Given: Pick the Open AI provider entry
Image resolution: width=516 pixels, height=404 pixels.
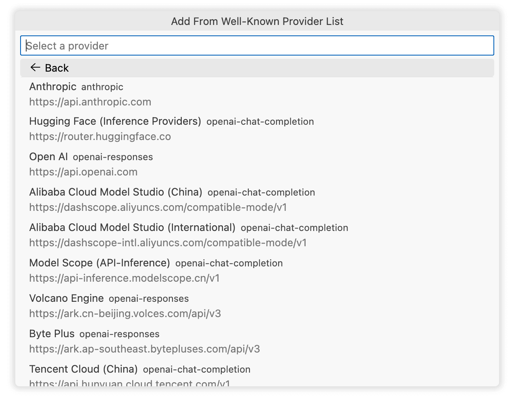Looking at the screenshot, I should [x=257, y=164].
